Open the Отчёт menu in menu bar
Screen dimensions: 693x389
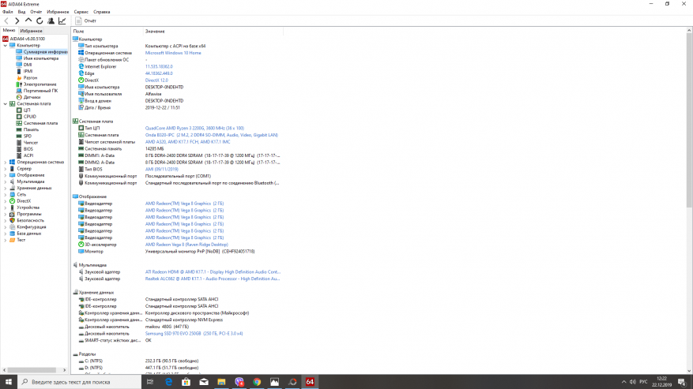pyautogui.click(x=36, y=12)
